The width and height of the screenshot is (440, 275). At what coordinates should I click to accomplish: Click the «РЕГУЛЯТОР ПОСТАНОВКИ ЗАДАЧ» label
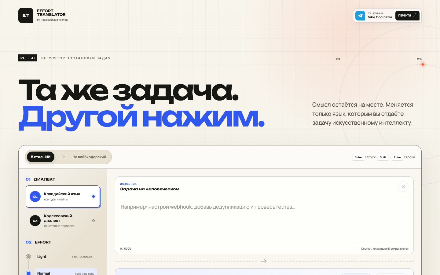pyautogui.click(x=76, y=58)
